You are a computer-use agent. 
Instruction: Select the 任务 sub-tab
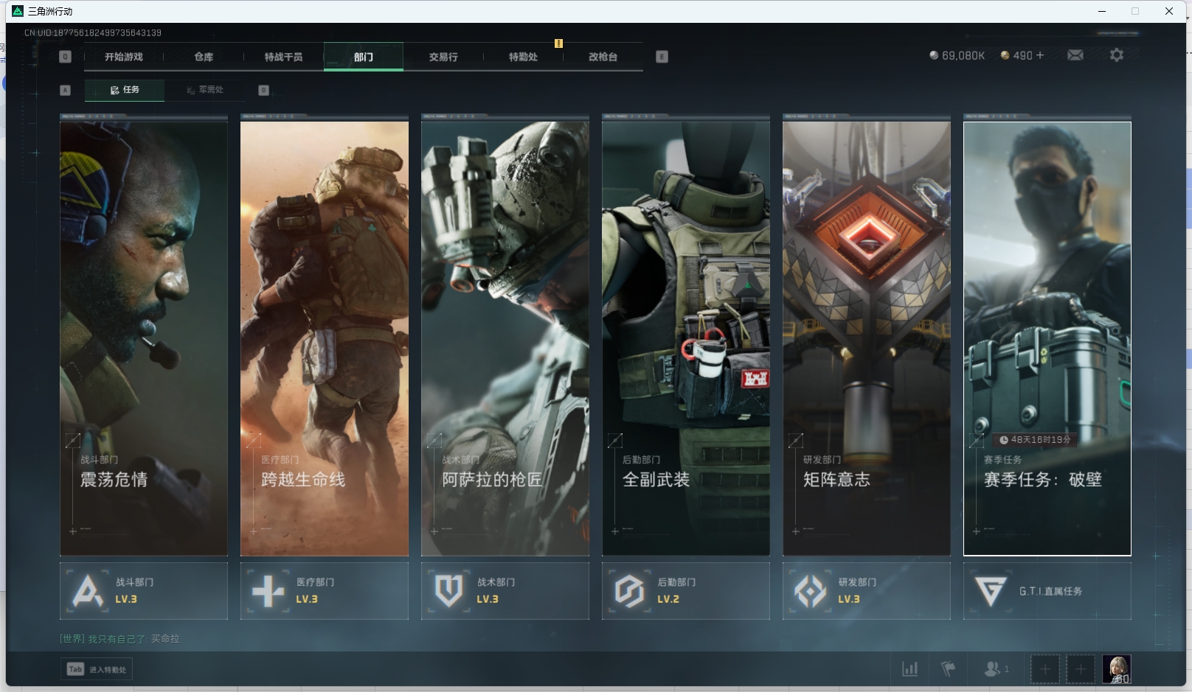tap(125, 90)
